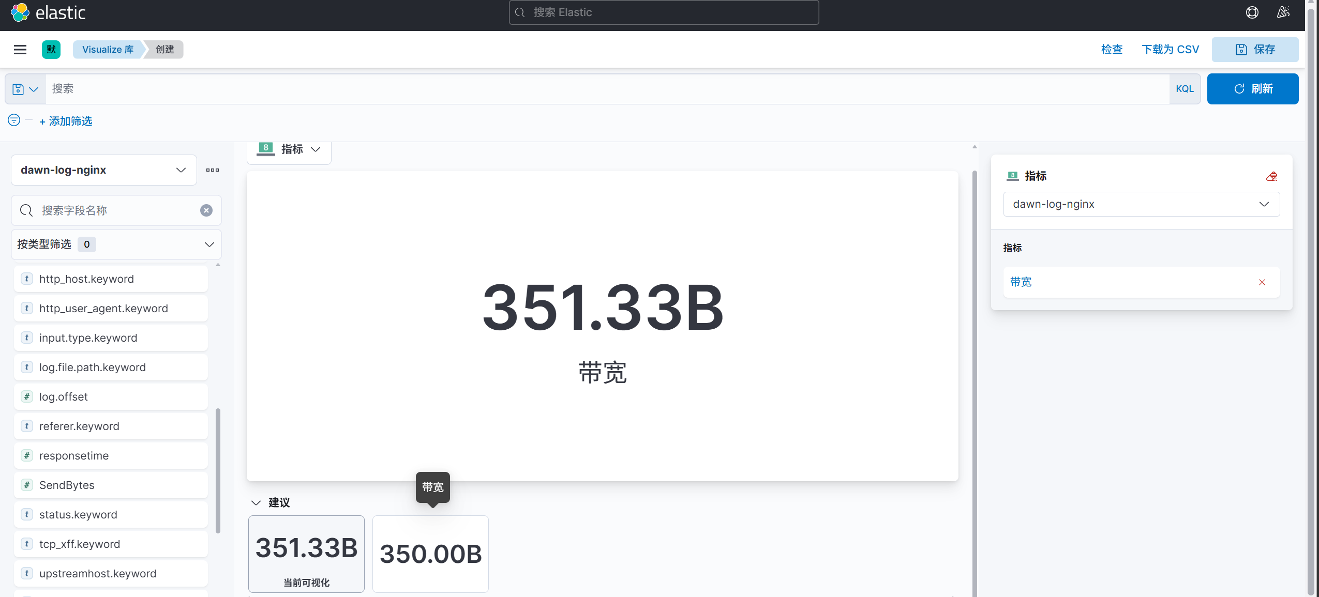Focus the 搜索字段名称 field search box
Viewport: 1319px width, 597px height.
click(x=116, y=210)
